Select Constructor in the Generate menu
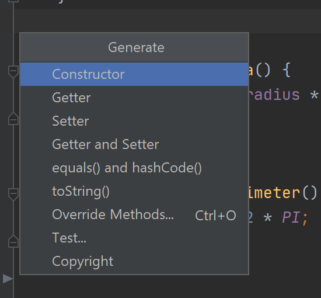321x298 pixels. 134,74
